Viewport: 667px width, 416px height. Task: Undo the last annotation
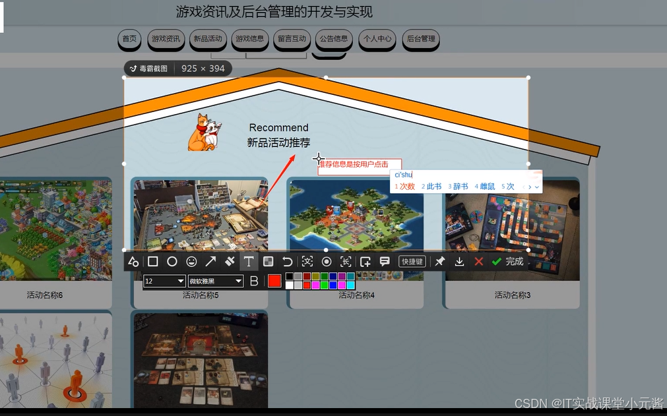click(288, 262)
